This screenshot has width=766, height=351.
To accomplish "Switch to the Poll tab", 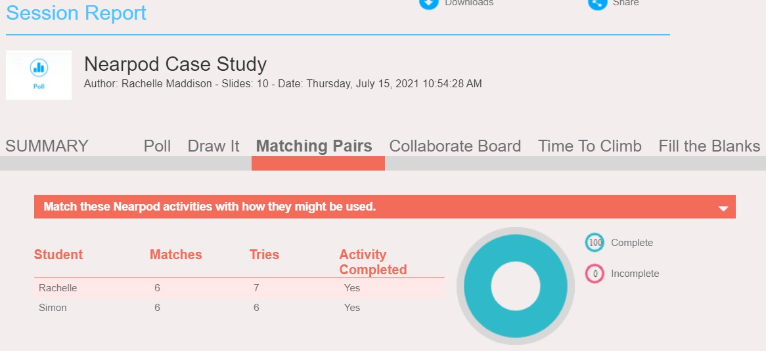I will coord(157,146).
